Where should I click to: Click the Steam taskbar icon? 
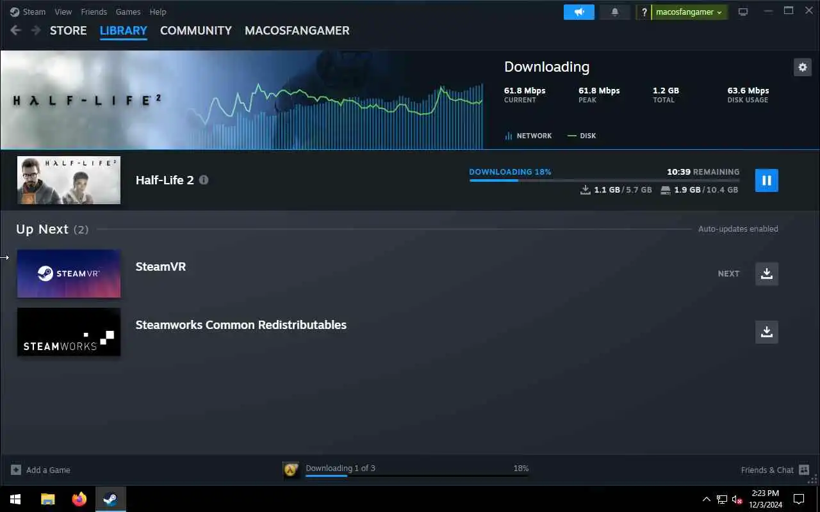point(110,499)
